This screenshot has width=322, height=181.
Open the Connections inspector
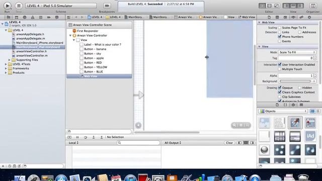tap(309, 17)
